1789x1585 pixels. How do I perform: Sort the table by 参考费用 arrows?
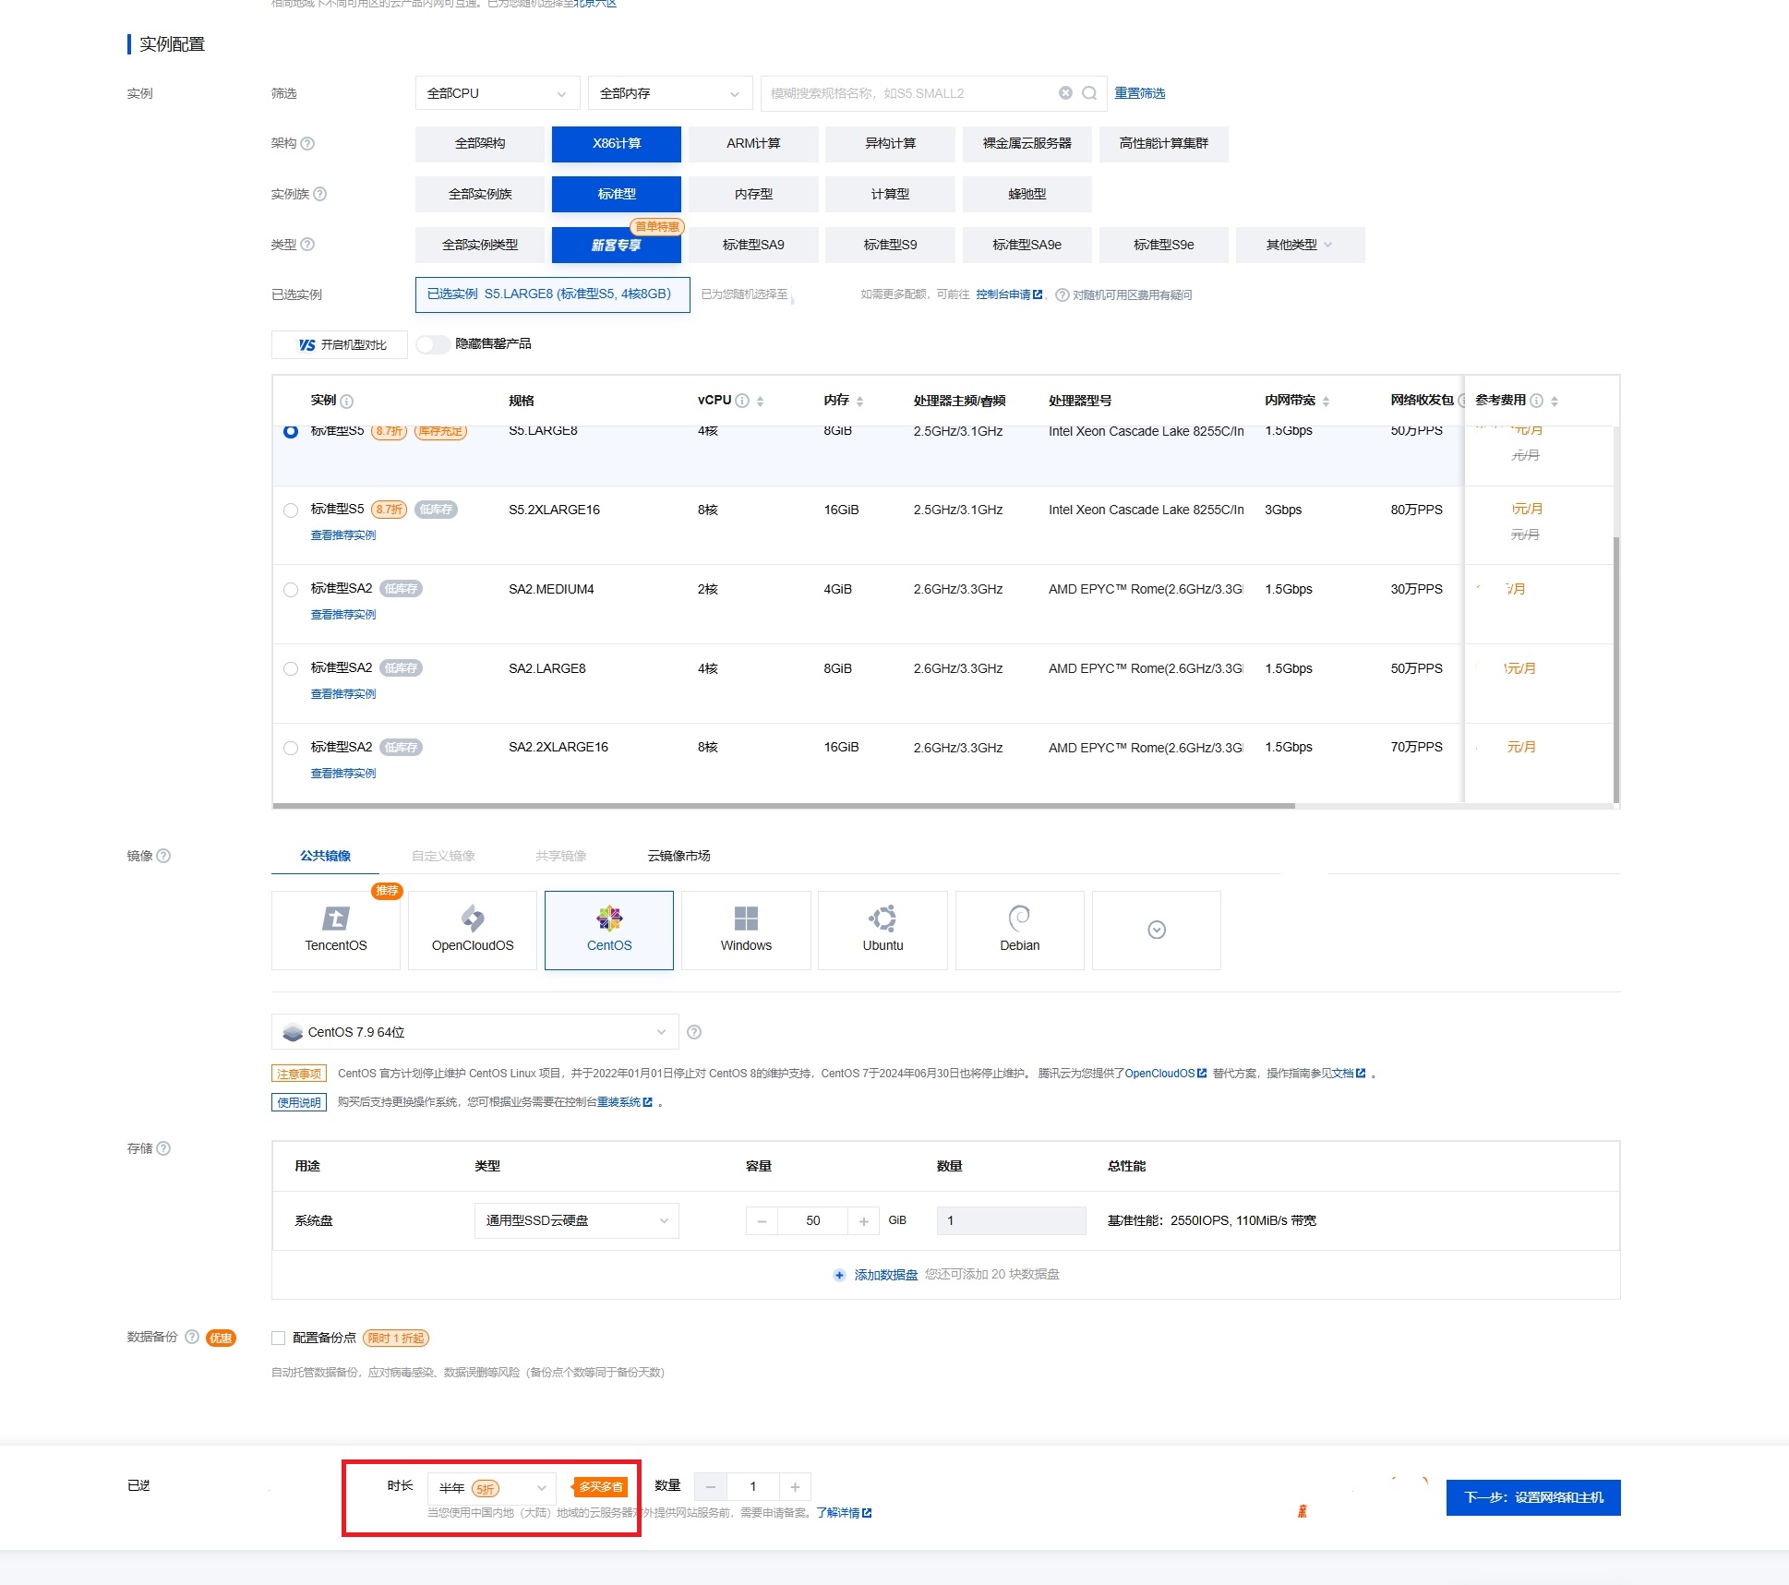(1555, 401)
